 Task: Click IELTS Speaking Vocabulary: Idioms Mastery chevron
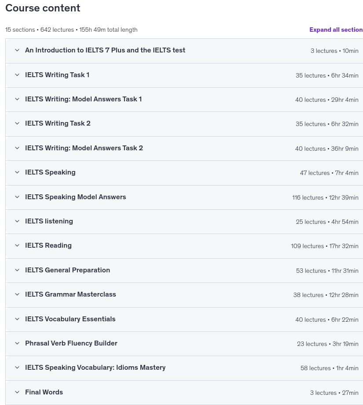point(17,368)
